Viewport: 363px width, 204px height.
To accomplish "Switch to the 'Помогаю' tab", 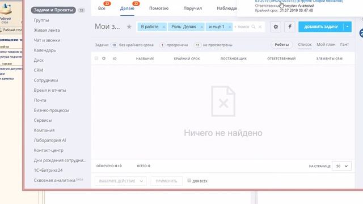I will pyautogui.click(x=159, y=8).
